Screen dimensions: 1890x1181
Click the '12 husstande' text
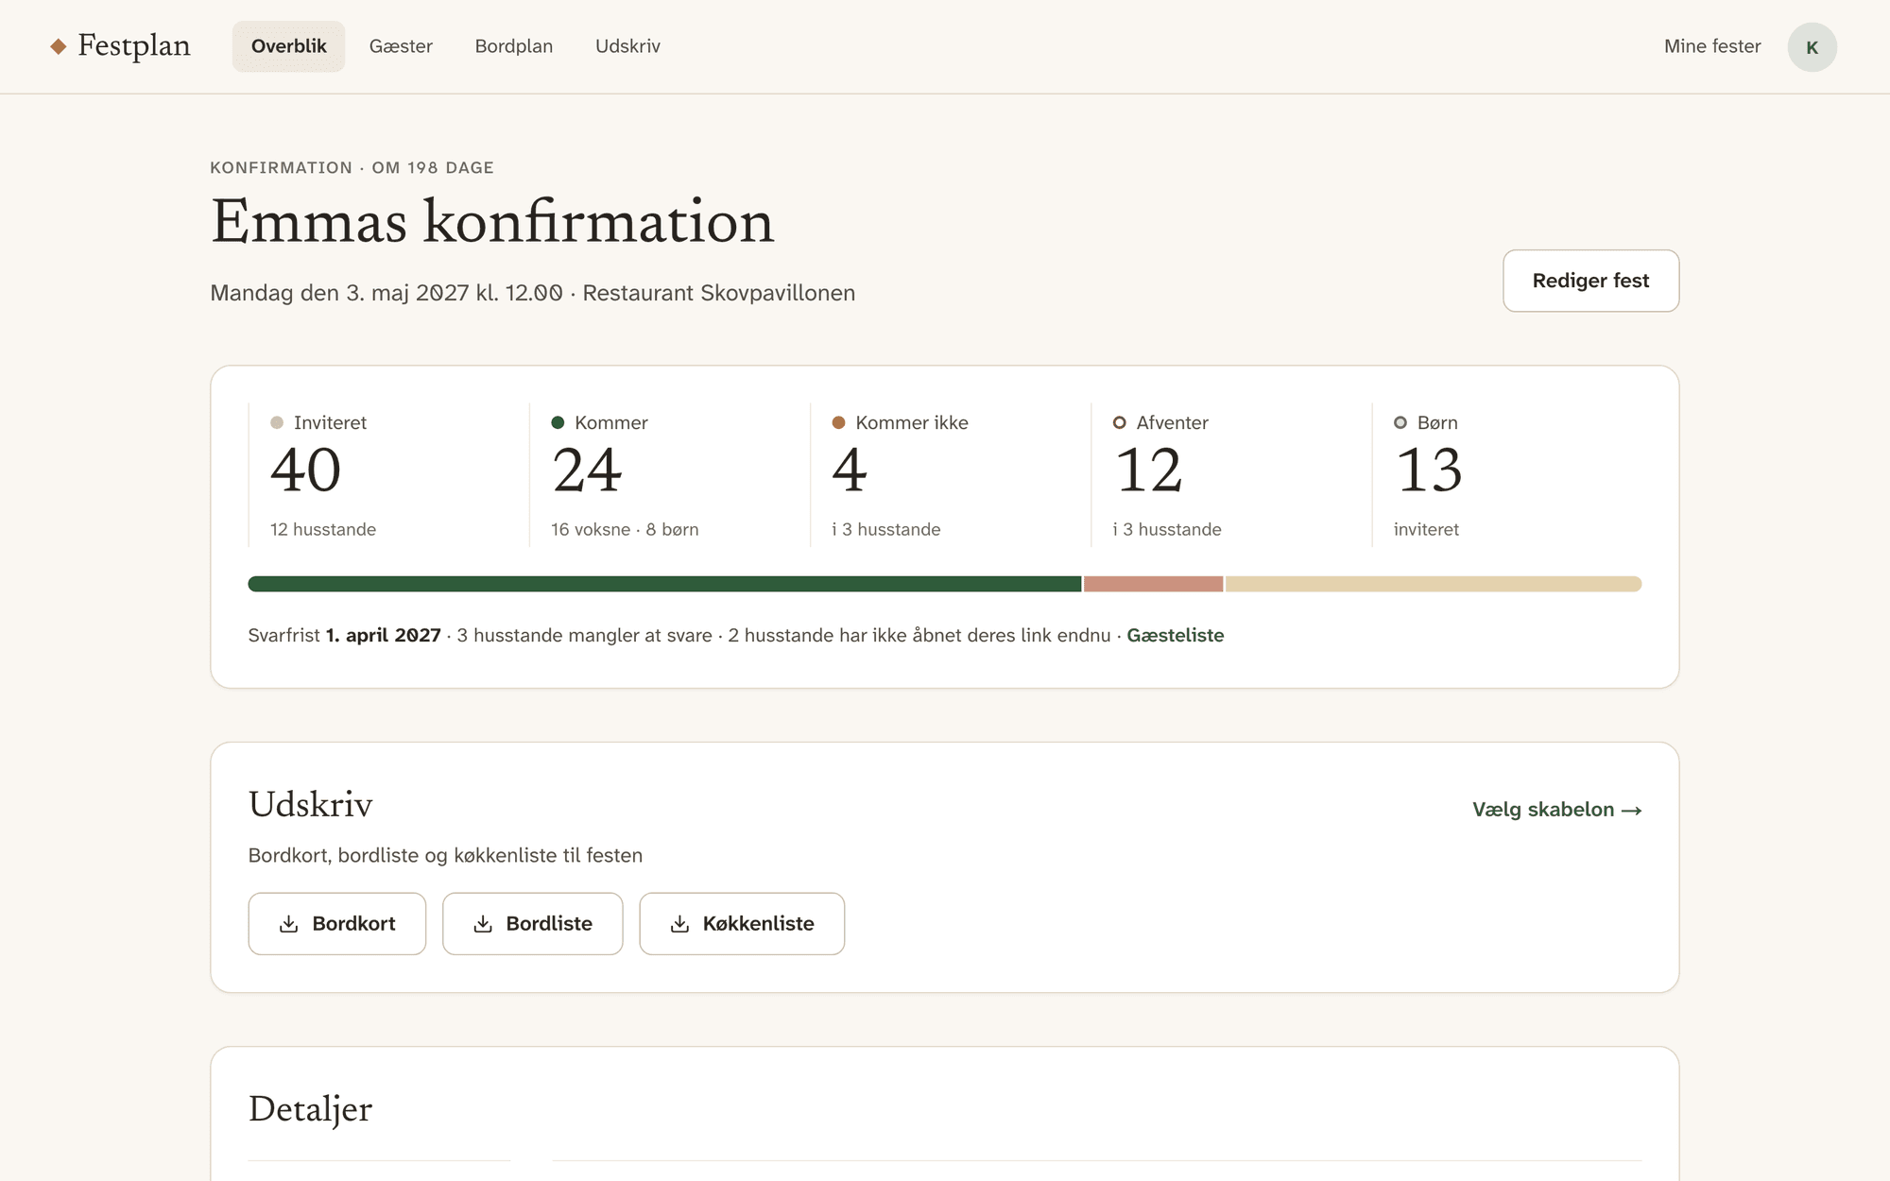(323, 529)
